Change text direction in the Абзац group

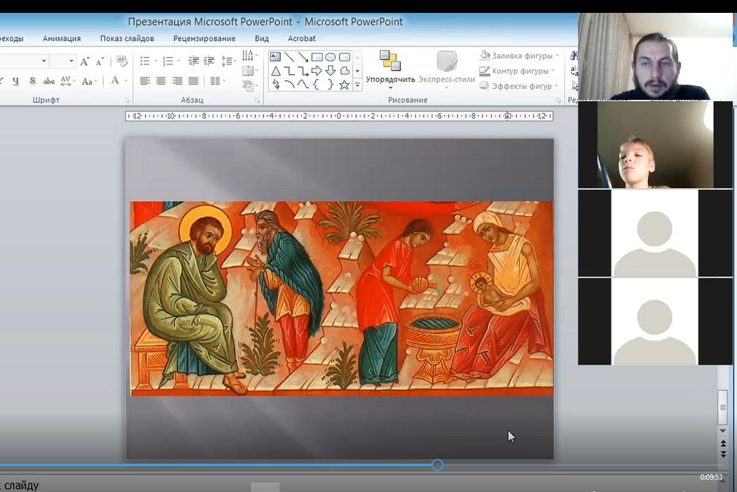tap(249, 56)
